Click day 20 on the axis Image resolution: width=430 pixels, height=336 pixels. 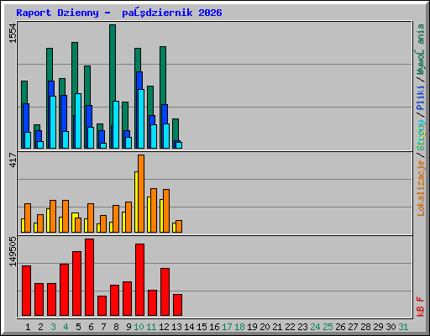click(x=265, y=327)
